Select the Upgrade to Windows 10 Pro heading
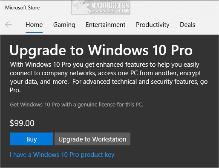 coord(101,51)
